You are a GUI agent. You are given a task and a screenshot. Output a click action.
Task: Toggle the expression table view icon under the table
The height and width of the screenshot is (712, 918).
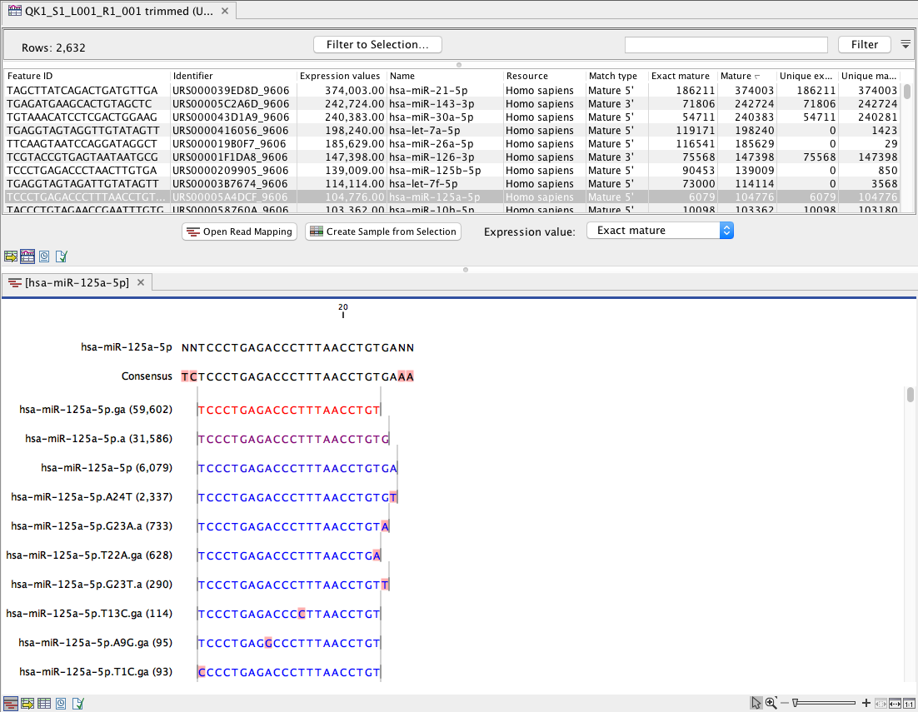click(x=27, y=256)
